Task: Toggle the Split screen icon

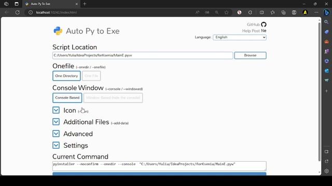Action: [261, 12]
